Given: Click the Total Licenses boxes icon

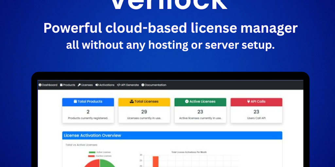Looking at the screenshot, I should point(132,102).
